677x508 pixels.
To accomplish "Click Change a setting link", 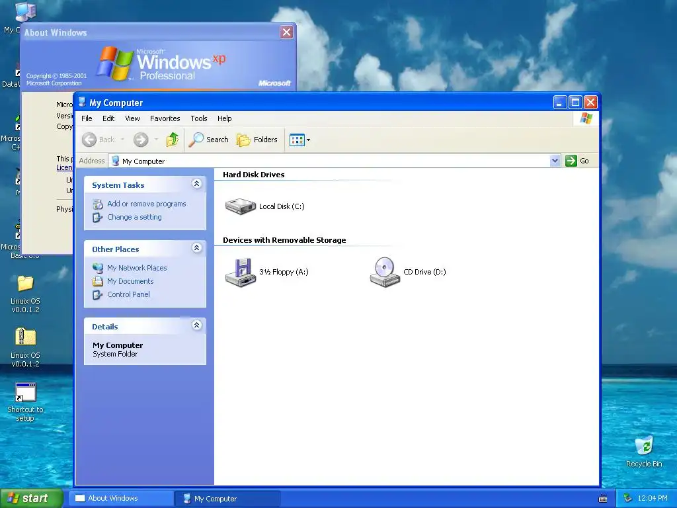I will 134,217.
